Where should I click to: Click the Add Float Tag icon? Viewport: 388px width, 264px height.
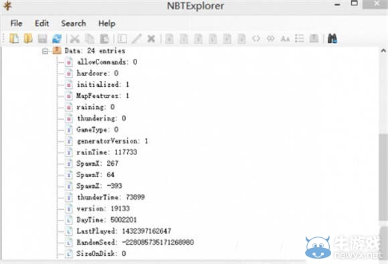(227, 39)
